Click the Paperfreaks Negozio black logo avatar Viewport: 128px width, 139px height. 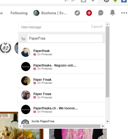tap(26, 67)
